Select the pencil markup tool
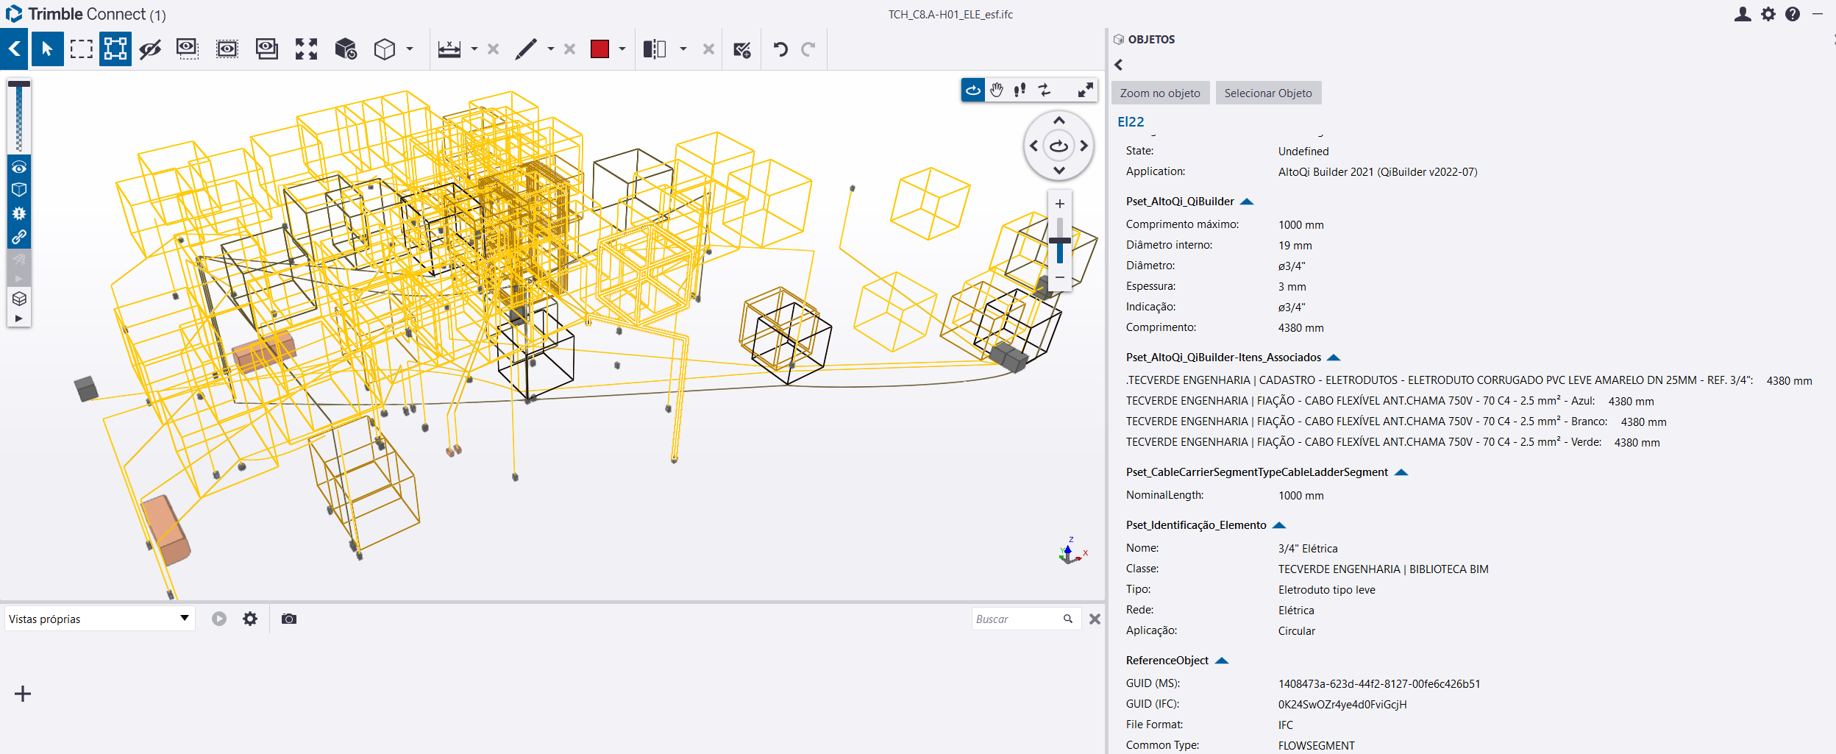Image resolution: width=1836 pixels, height=754 pixels. [525, 49]
